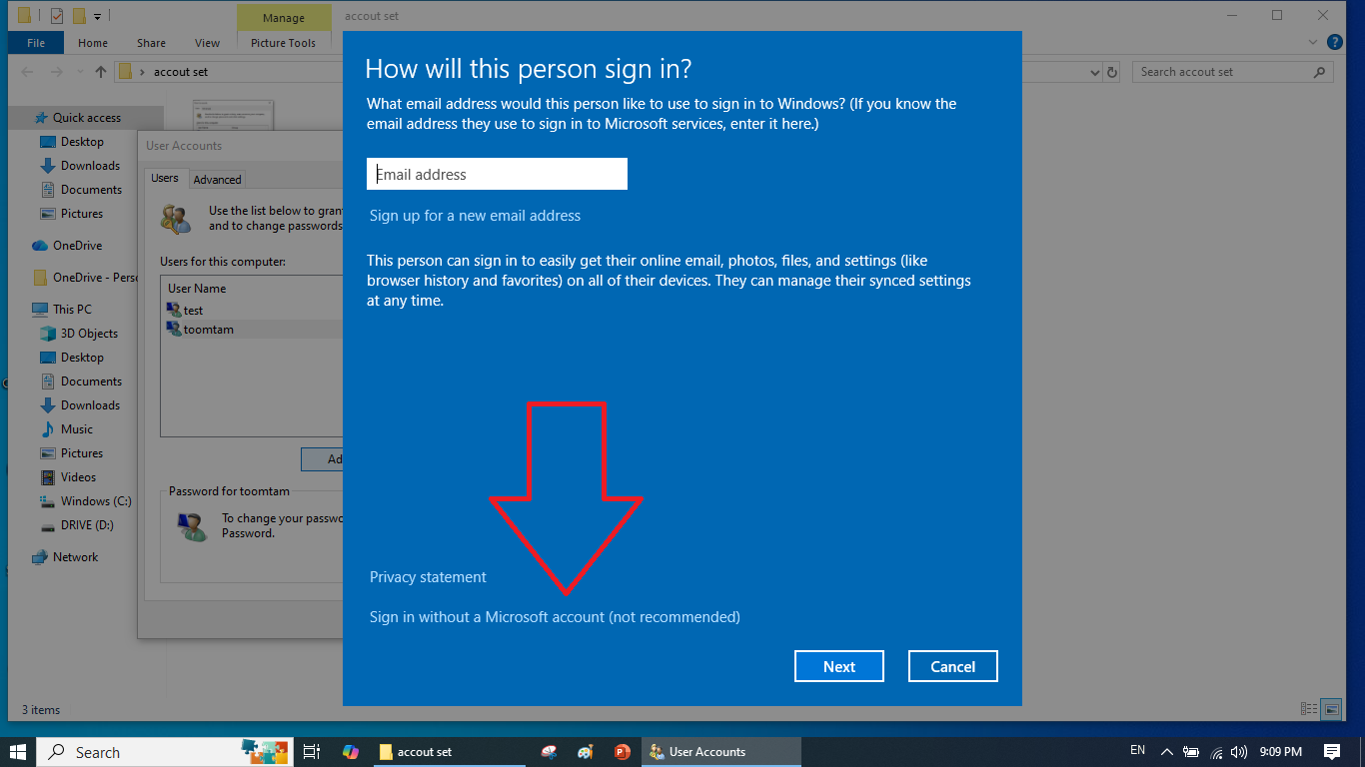Open Explorer Help question mark icon
This screenshot has width=1365, height=767.
(x=1334, y=43)
